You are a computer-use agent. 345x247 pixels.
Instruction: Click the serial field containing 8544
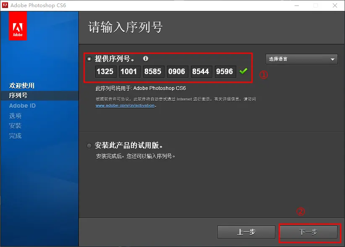(201, 72)
